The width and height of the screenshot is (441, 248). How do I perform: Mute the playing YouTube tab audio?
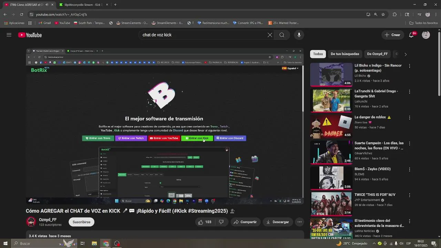pos(47,4)
